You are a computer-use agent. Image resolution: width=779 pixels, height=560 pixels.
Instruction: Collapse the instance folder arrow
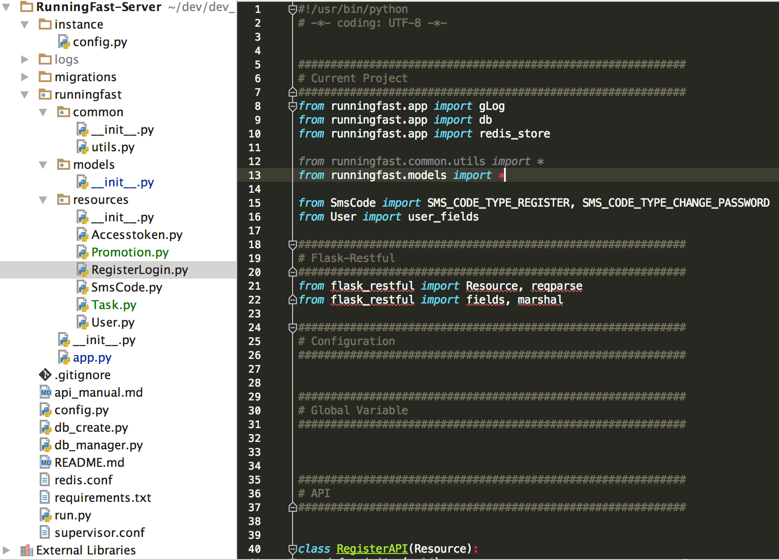[x=25, y=24]
